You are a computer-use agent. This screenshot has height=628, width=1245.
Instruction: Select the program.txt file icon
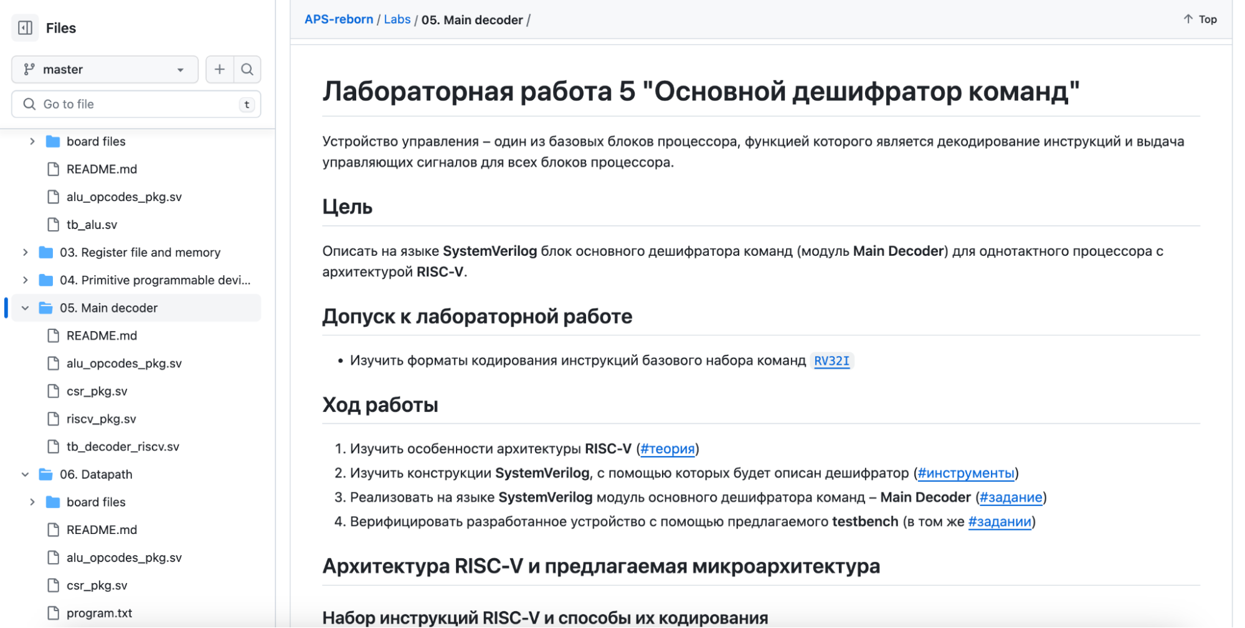click(x=52, y=612)
